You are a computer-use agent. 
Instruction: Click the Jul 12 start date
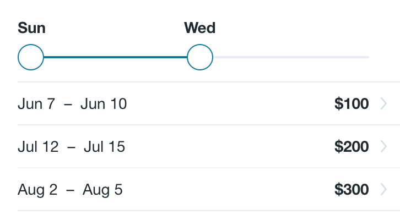click(x=38, y=147)
